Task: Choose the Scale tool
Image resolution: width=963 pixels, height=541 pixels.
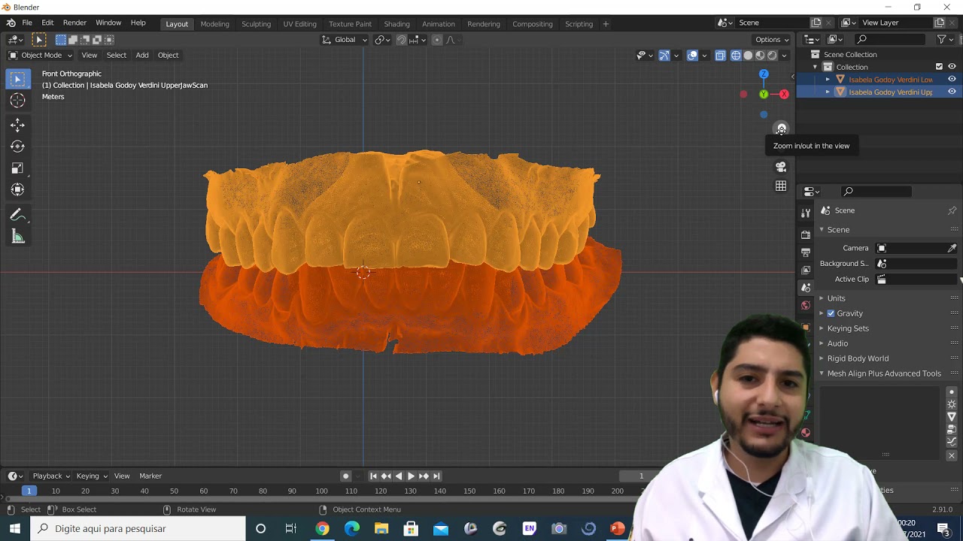Action: point(17,168)
